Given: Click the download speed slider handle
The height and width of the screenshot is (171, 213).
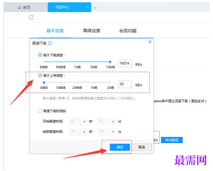Looking at the screenshot, I should (110, 62).
